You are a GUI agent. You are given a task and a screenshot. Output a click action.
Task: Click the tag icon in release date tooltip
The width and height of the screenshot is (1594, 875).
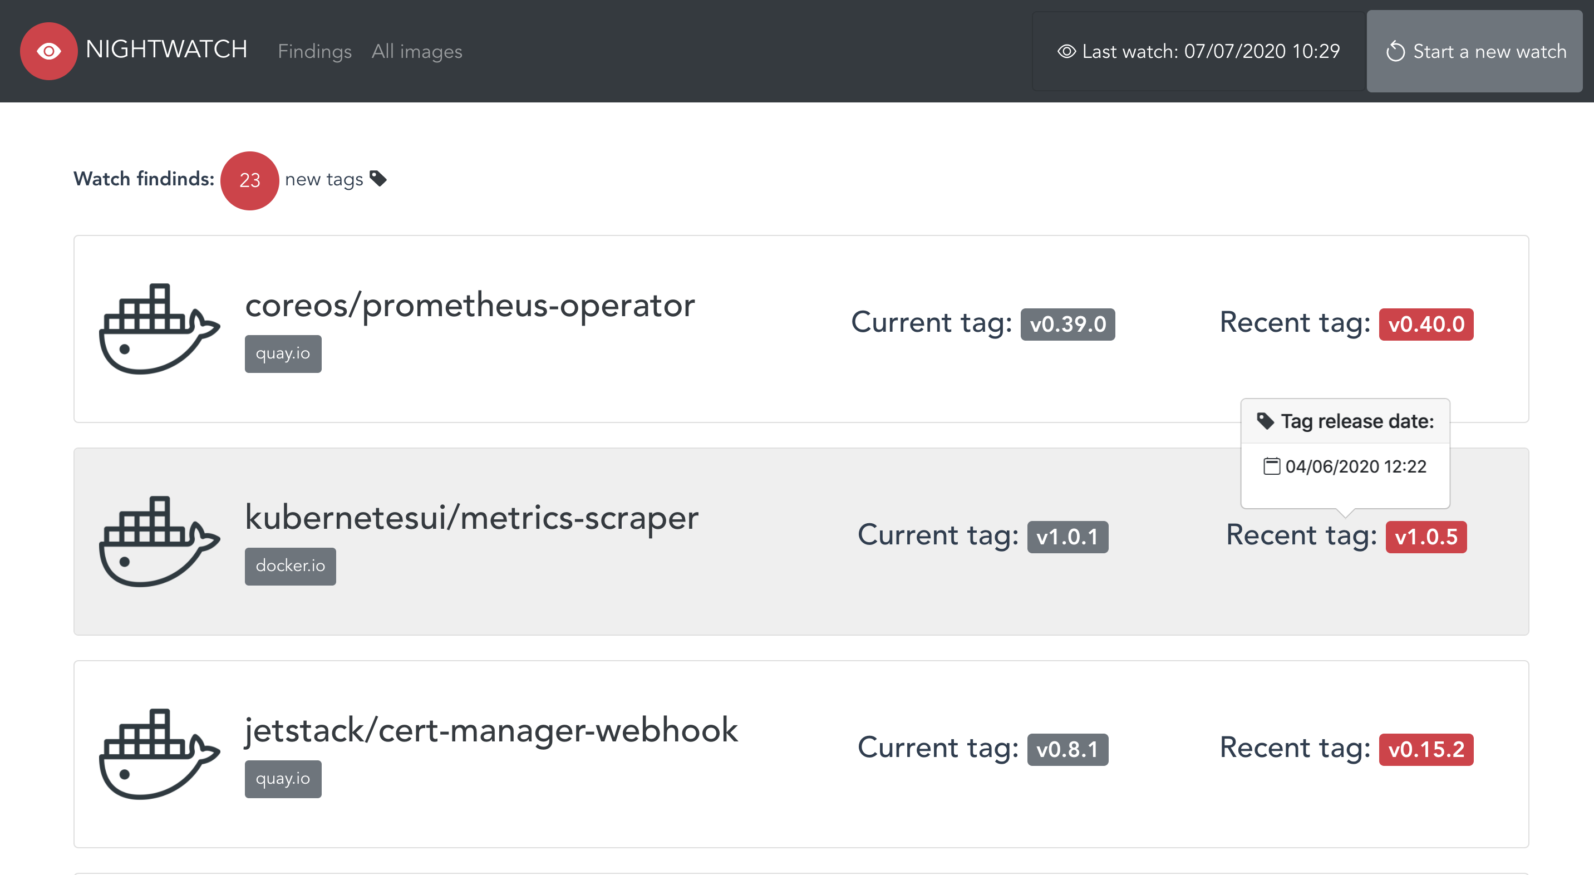(1265, 421)
